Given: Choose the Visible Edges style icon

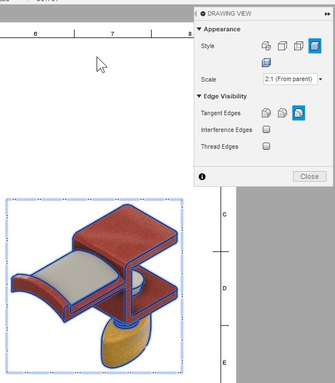Looking at the screenshot, I should coord(283,46).
